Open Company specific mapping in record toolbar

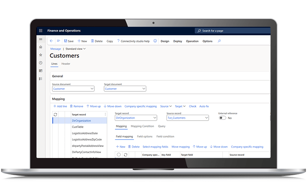tap(140, 106)
